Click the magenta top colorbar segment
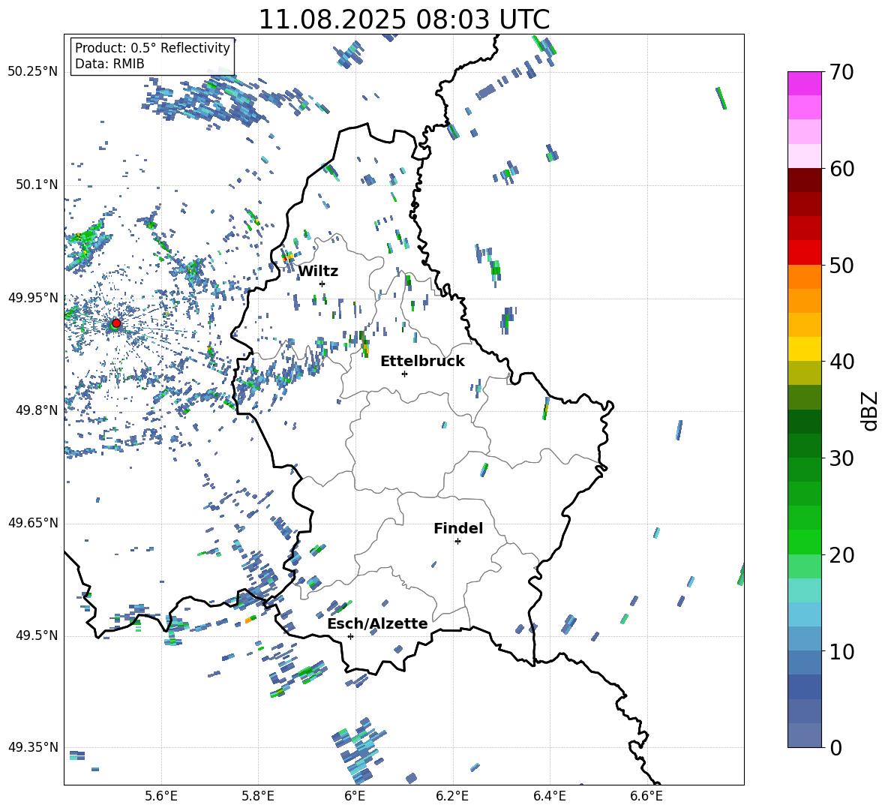The image size is (888, 811). point(804,84)
